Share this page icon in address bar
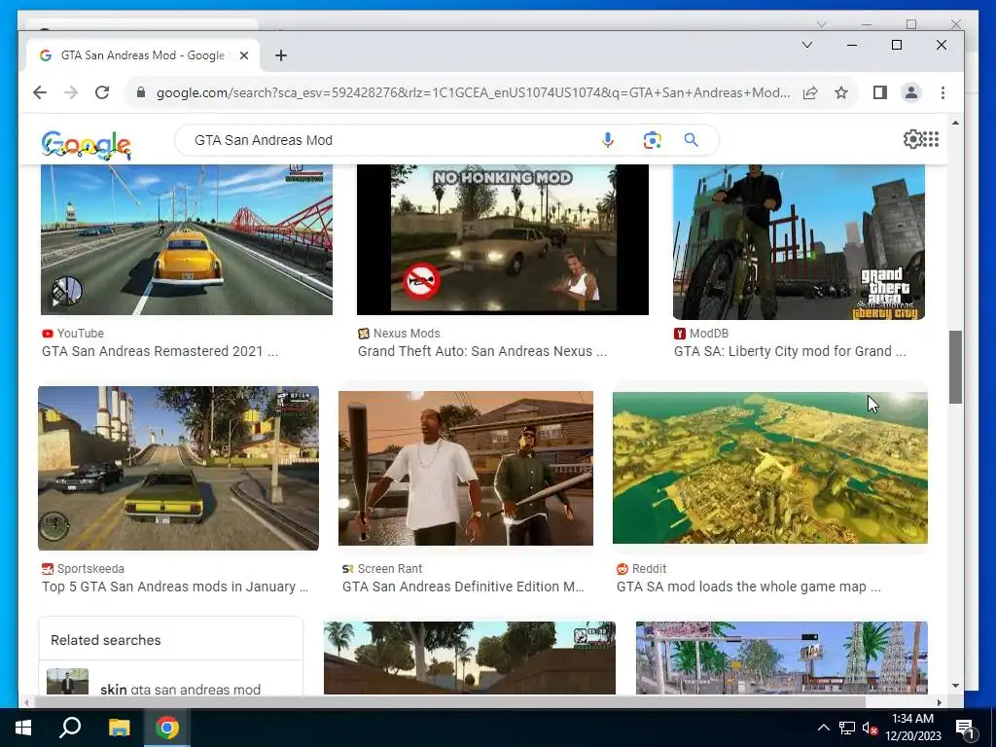The height and width of the screenshot is (747, 996). [810, 92]
